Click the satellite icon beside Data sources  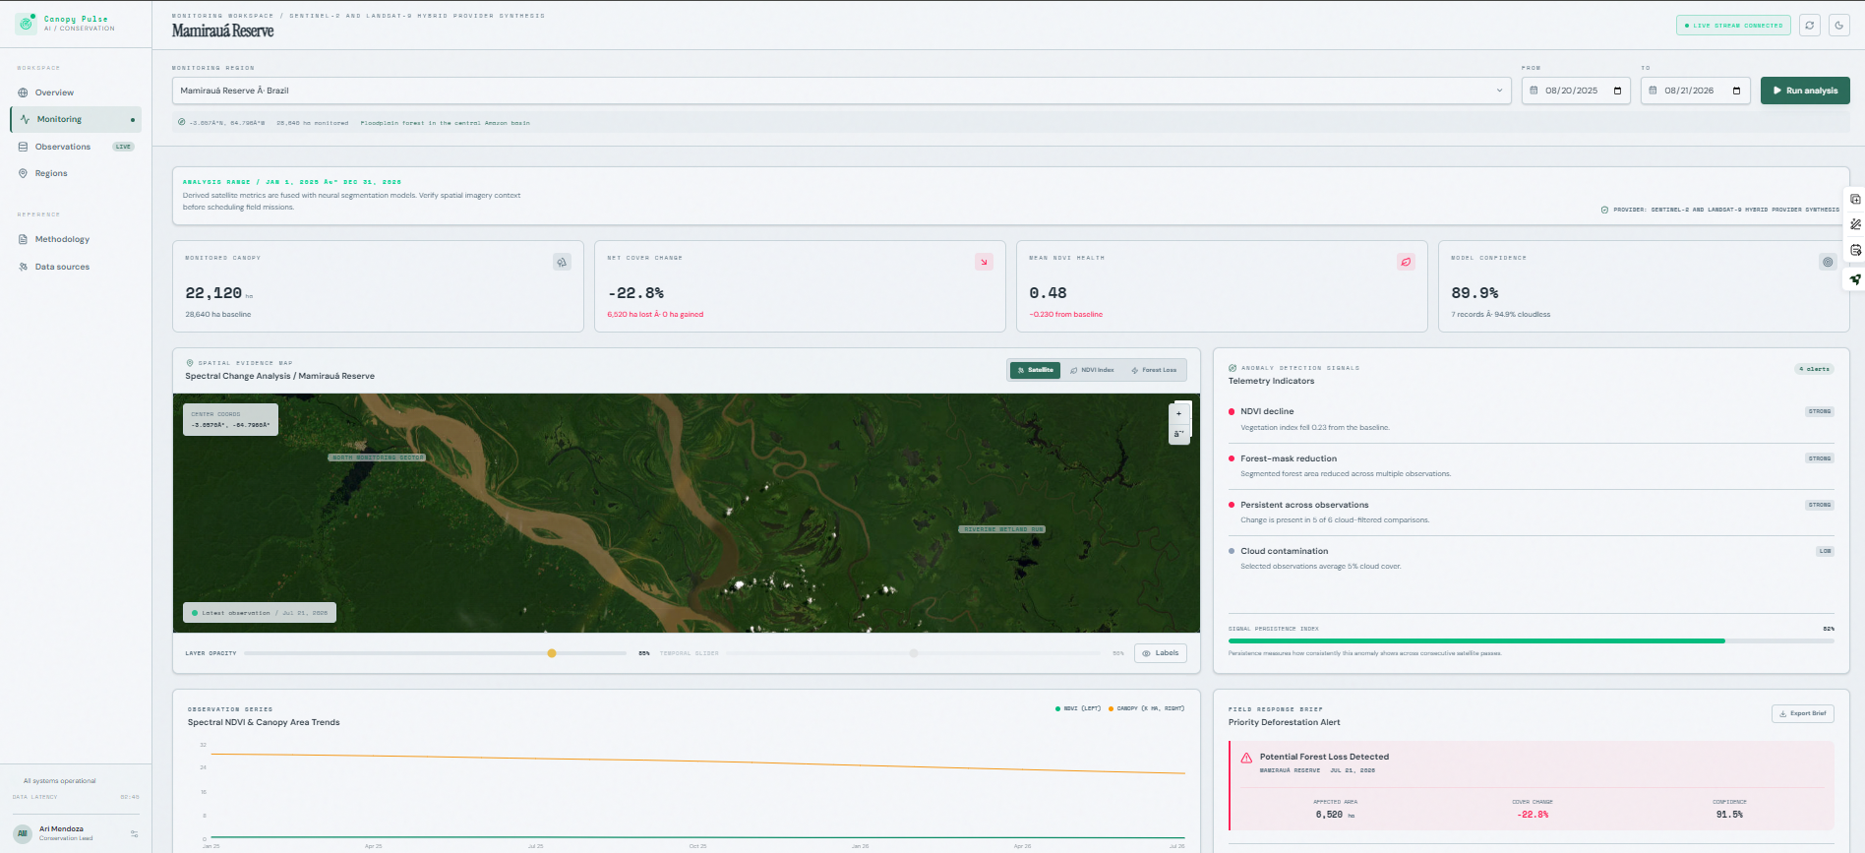23,267
